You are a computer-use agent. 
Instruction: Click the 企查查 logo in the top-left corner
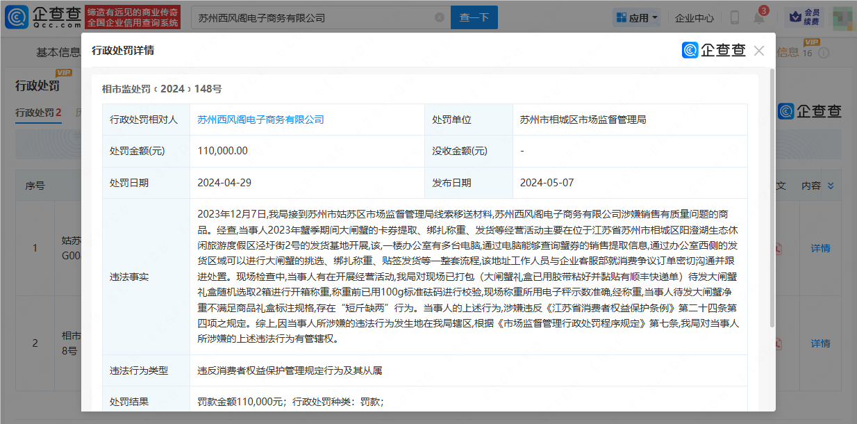pos(42,17)
